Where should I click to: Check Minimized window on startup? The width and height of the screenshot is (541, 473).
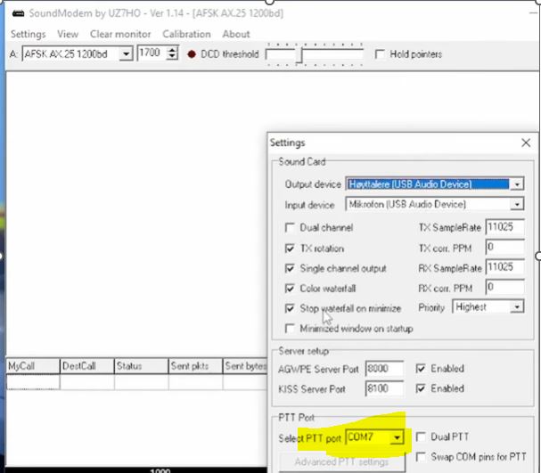click(x=290, y=329)
